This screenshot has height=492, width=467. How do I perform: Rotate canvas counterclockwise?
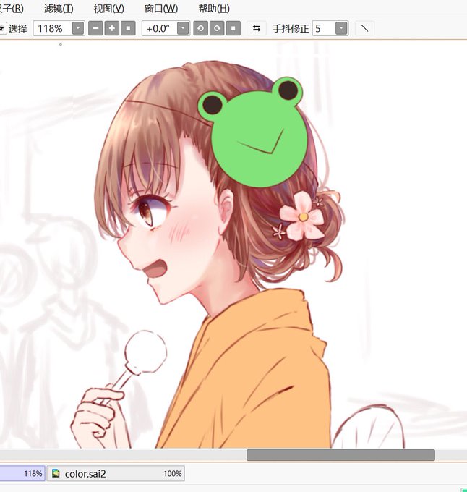tap(200, 28)
